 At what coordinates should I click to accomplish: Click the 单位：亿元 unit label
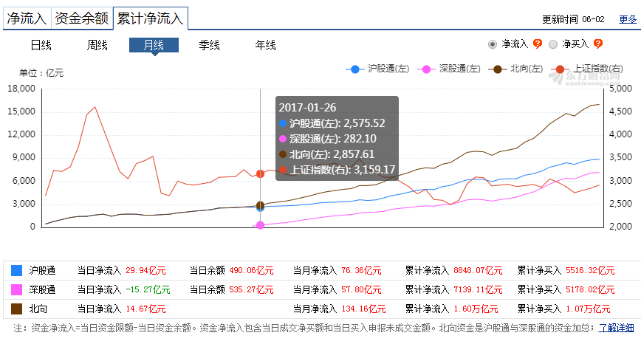tap(41, 73)
